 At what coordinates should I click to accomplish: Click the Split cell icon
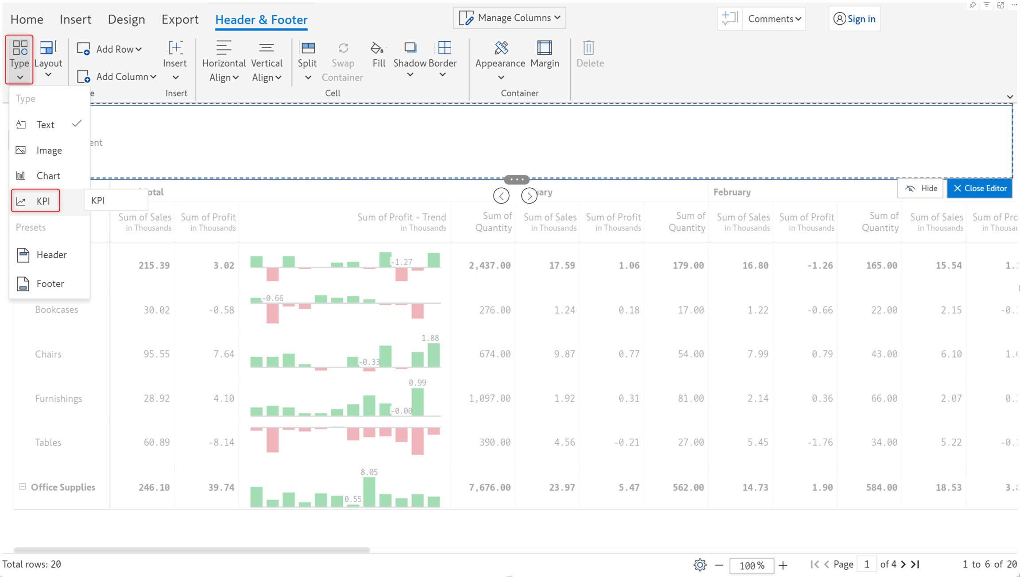307,49
